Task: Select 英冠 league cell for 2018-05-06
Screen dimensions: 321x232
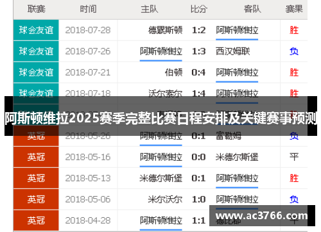Action: click(36, 199)
